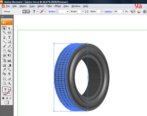The width and height of the screenshot is (147, 116).
Task: Select the Line Segment tool
Action: (4, 42)
